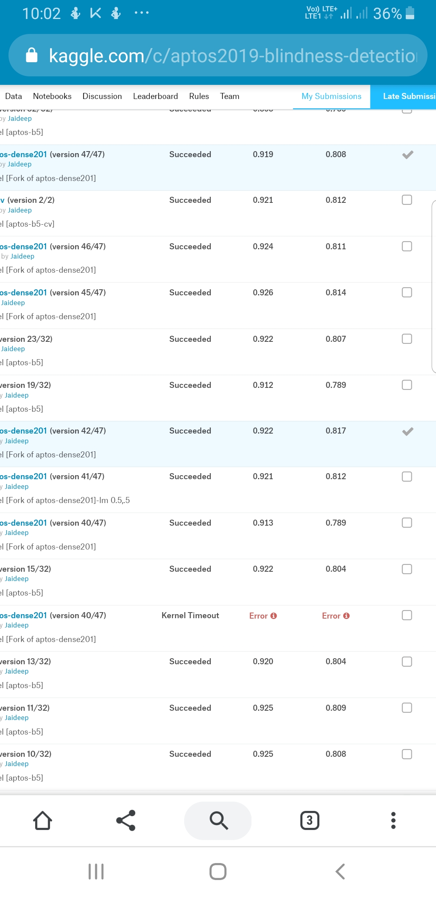Tap the browser home icon
The height and width of the screenshot is (897, 436).
click(x=43, y=821)
